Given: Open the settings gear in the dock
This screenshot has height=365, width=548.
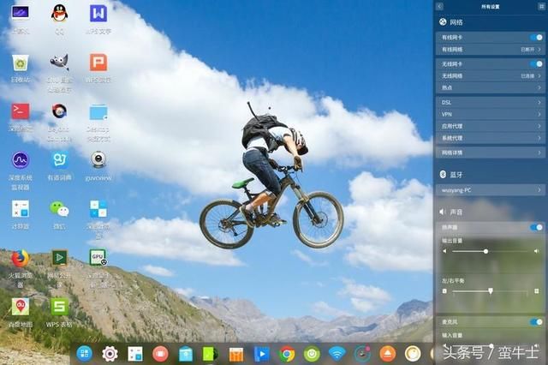Looking at the screenshot, I should [110, 354].
